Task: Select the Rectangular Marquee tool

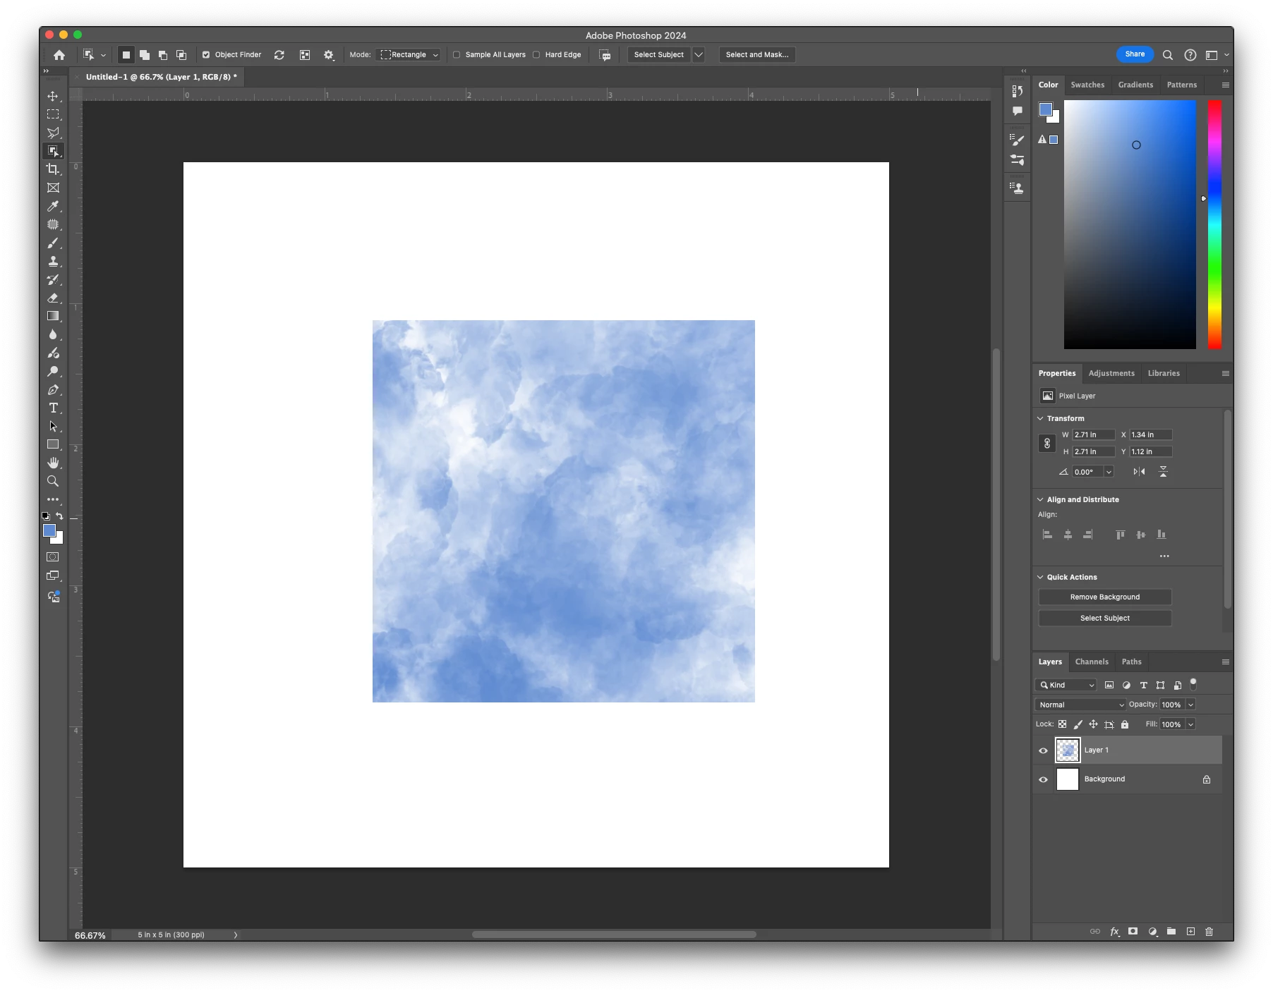Action: click(53, 114)
